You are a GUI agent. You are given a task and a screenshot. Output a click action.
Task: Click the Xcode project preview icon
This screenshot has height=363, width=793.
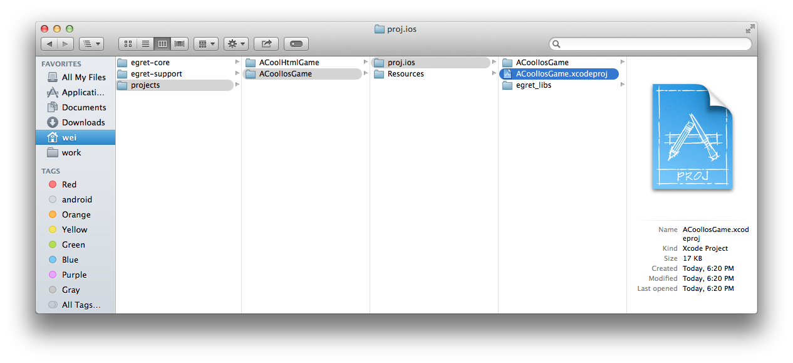[x=692, y=137]
